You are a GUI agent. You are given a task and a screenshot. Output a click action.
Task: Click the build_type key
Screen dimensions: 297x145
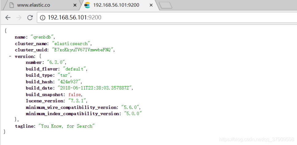point(40,75)
